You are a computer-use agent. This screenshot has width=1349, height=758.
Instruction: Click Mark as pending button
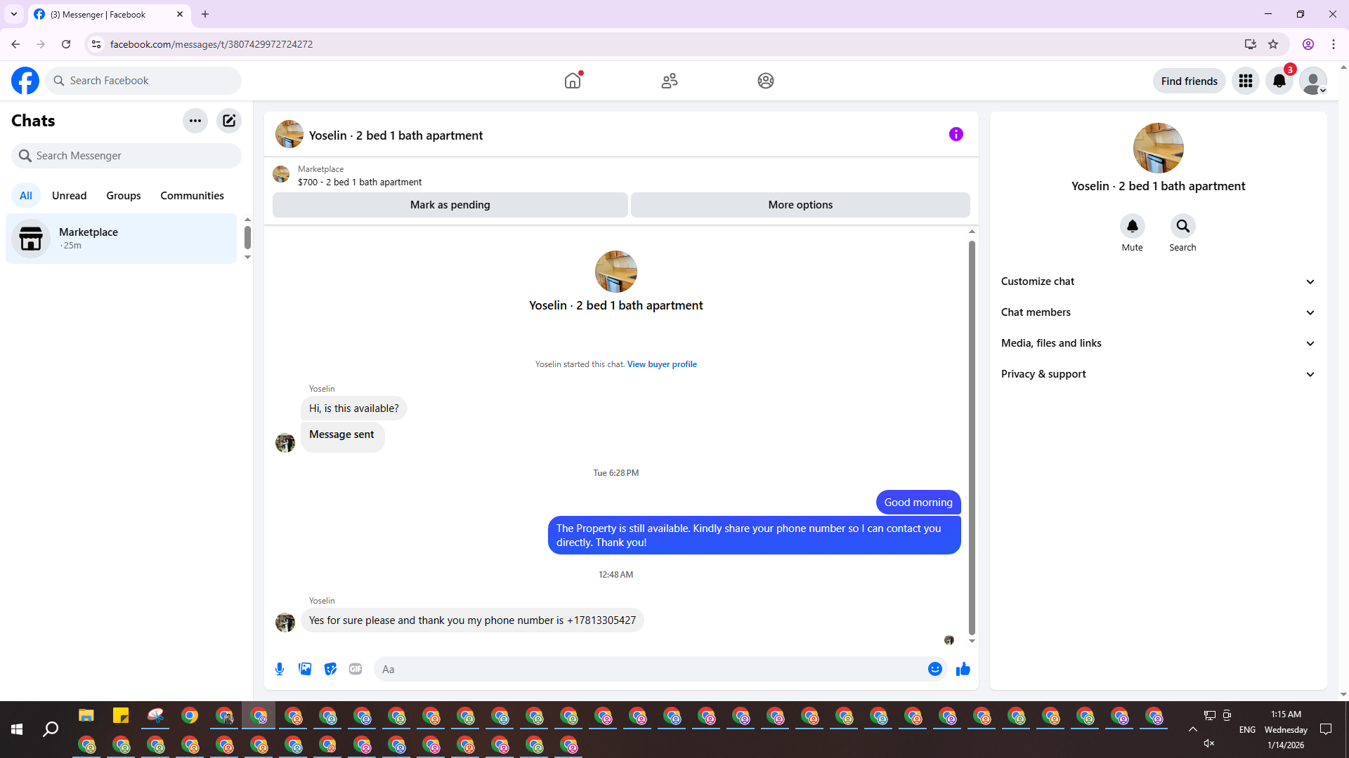(450, 205)
